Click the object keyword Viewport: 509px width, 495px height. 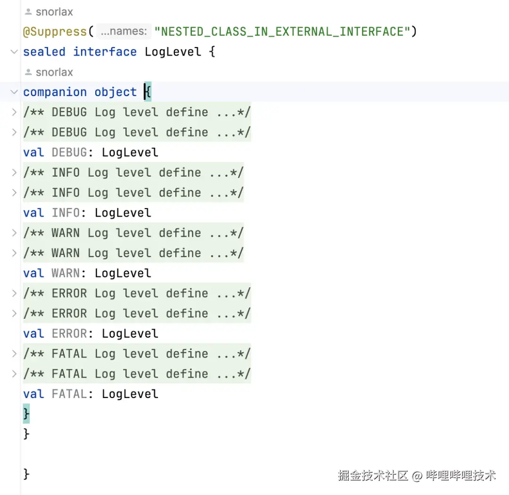115,92
